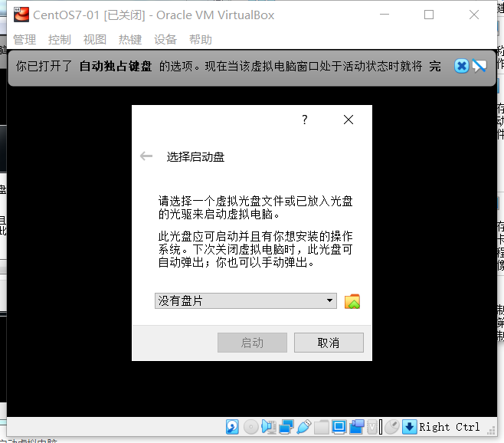Viewport: 504px width, 443px height.
Task: Click the 取消 button
Action: click(x=329, y=343)
